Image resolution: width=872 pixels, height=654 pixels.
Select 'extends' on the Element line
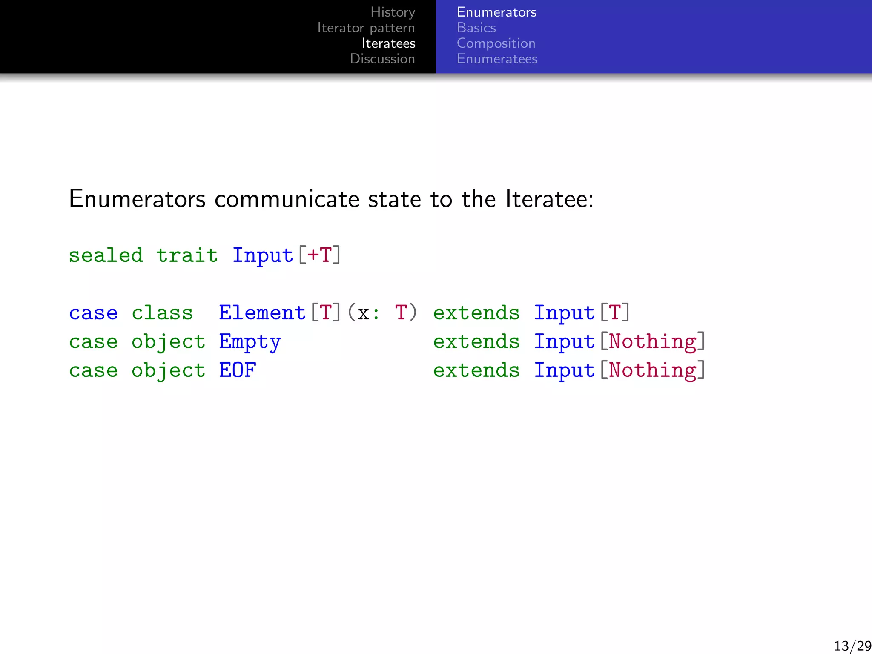476,313
